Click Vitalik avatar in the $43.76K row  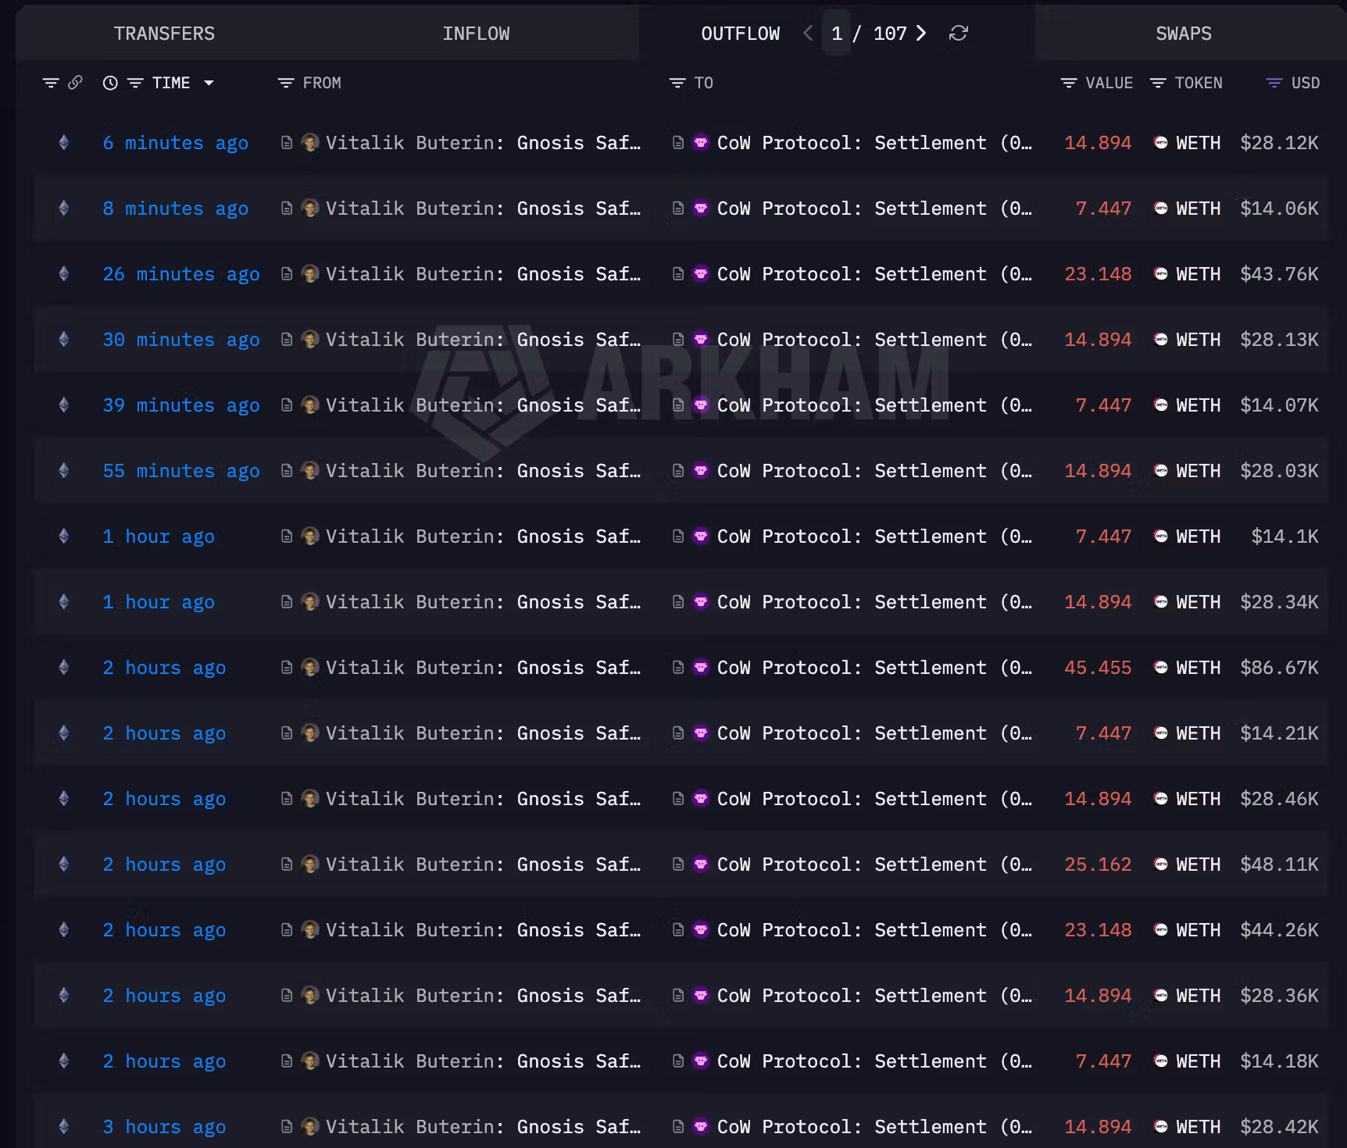point(310,273)
